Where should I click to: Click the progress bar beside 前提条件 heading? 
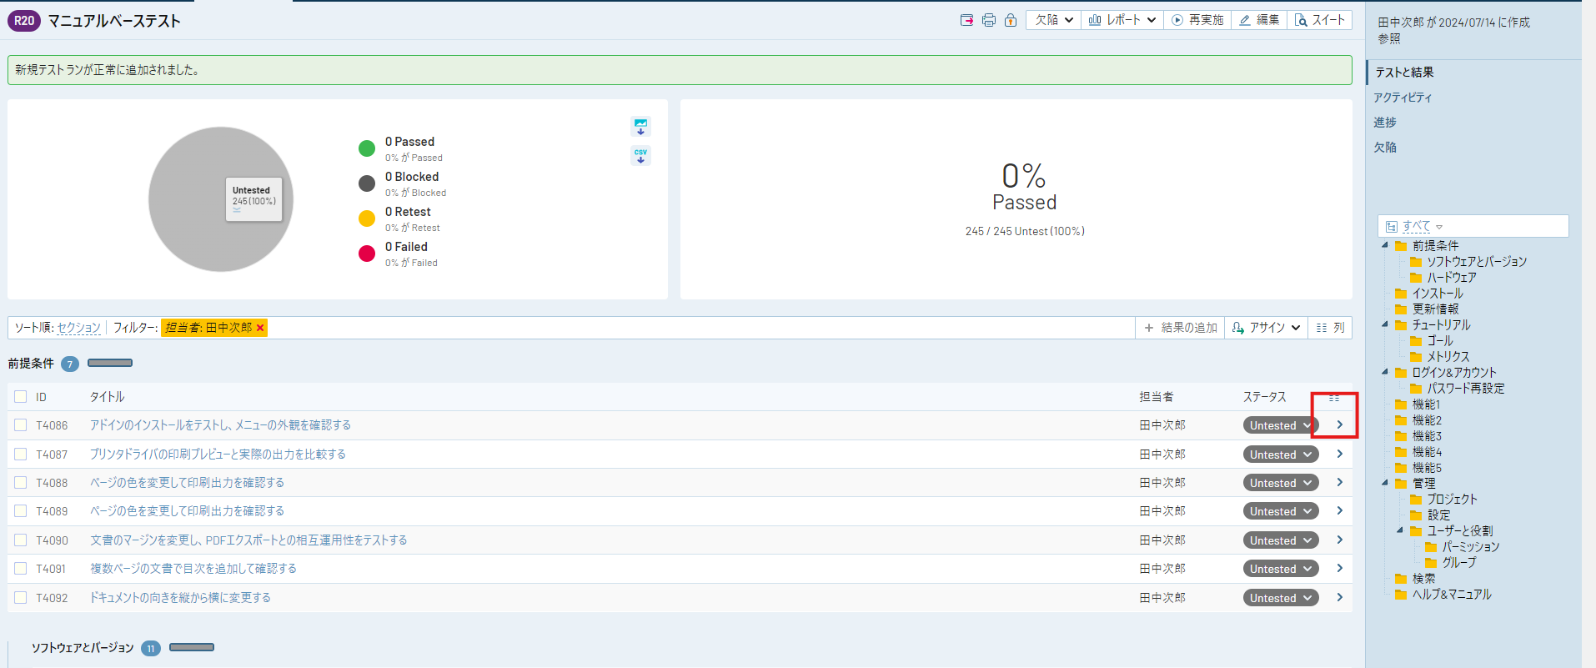(x=110, y=363)
